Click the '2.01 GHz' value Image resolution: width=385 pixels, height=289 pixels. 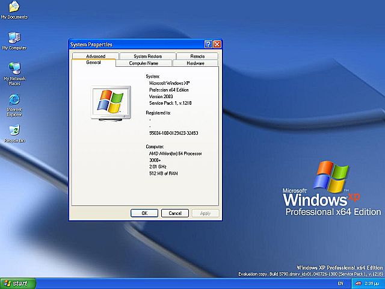158,167
